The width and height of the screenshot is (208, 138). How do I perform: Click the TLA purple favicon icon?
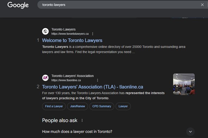coord(45,78)
